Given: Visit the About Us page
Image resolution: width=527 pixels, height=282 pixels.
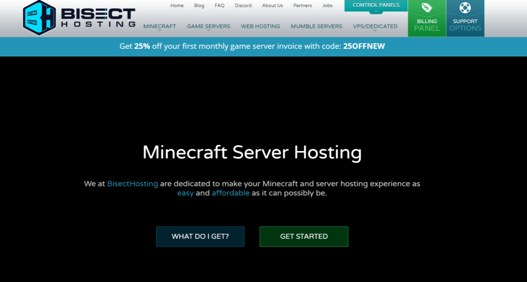Looking at the screenshot, I should coord(273,5).
